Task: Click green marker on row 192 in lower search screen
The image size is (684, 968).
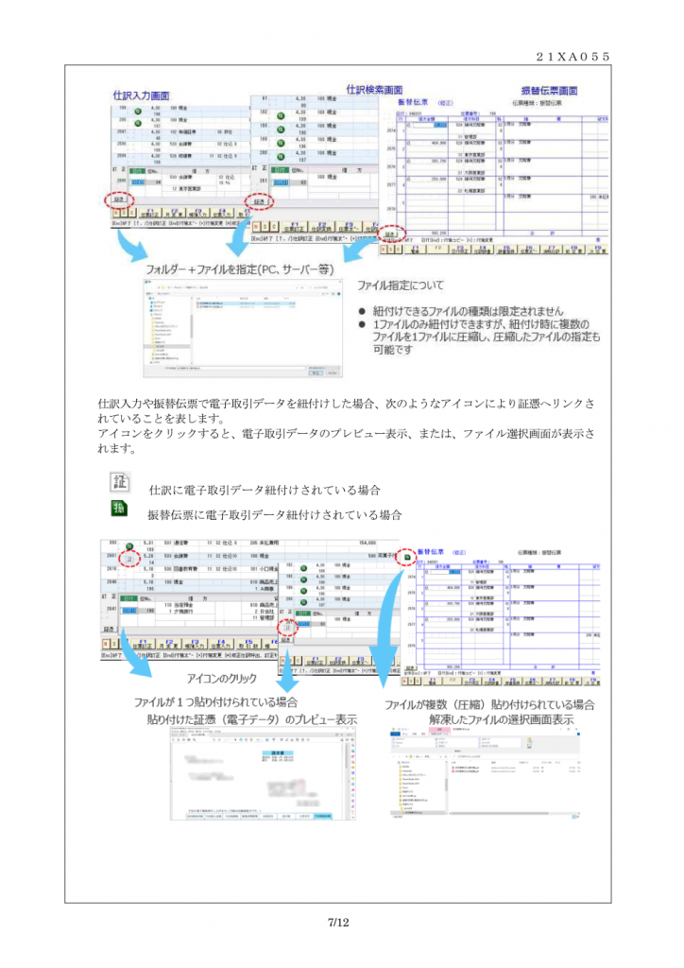Action: (x=303, y=568)
